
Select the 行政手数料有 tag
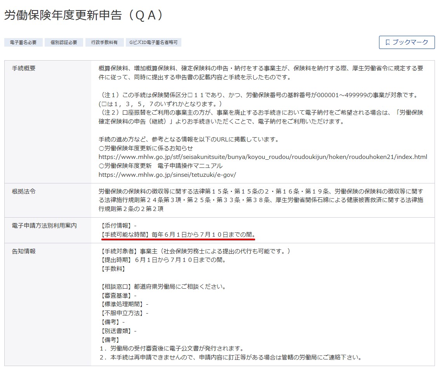(104, 42)
